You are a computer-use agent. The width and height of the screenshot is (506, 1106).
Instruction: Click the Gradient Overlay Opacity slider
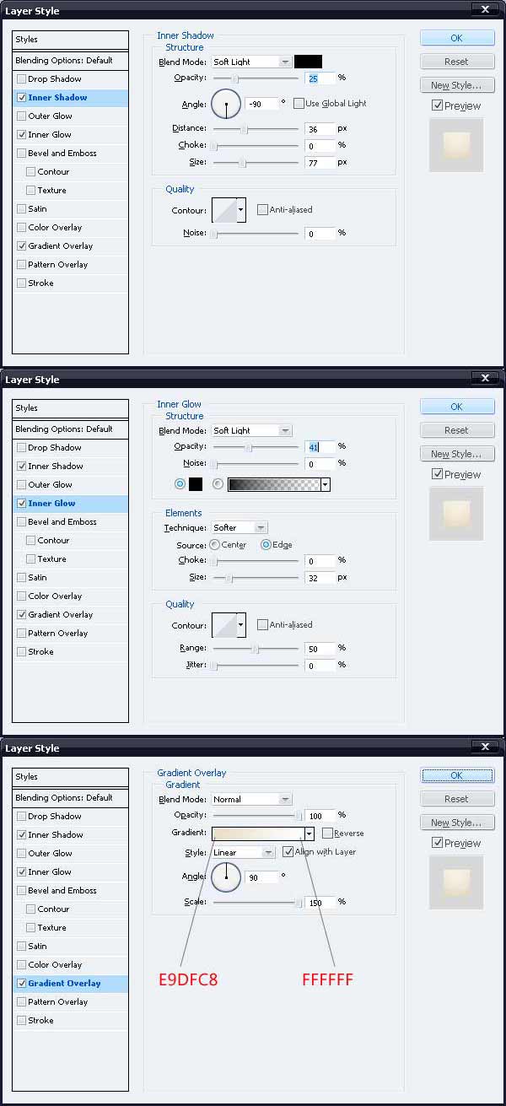(257, 816)
